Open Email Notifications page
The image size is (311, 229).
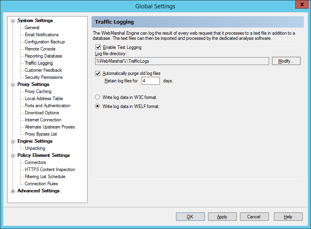(x=42, y=35)
